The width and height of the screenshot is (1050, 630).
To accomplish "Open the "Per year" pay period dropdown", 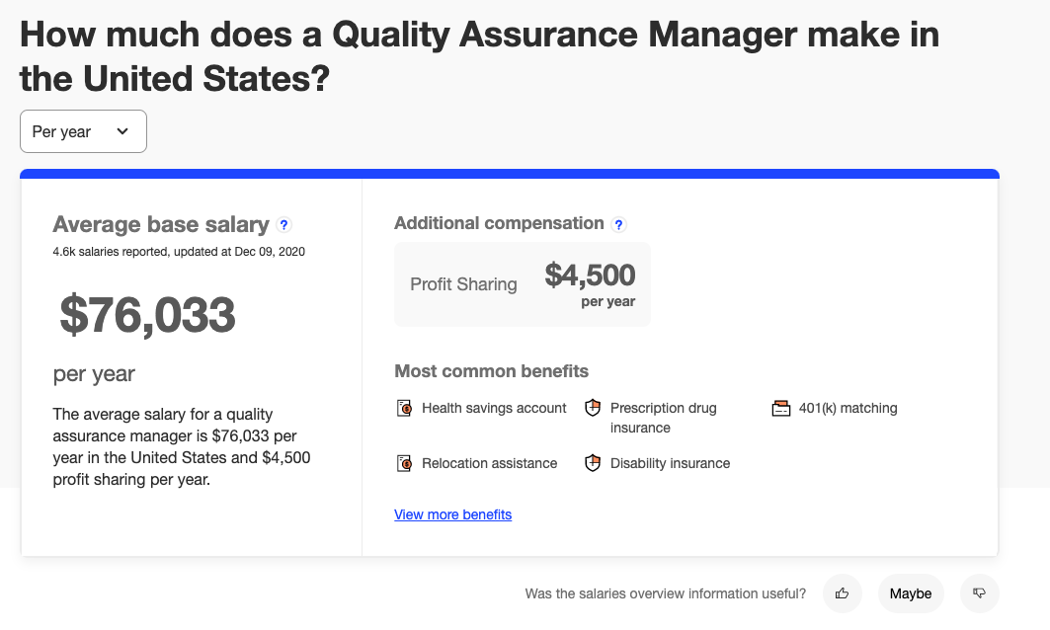I will pos(83,131).
